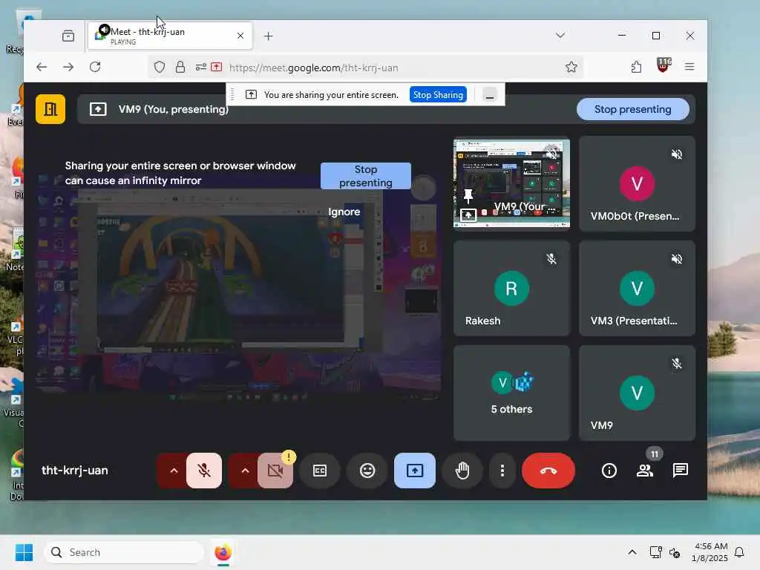Image resolution: width=760 pixels, height=570 pixels.
Task: Leave the call with red hang-up button
Action: 548,470
